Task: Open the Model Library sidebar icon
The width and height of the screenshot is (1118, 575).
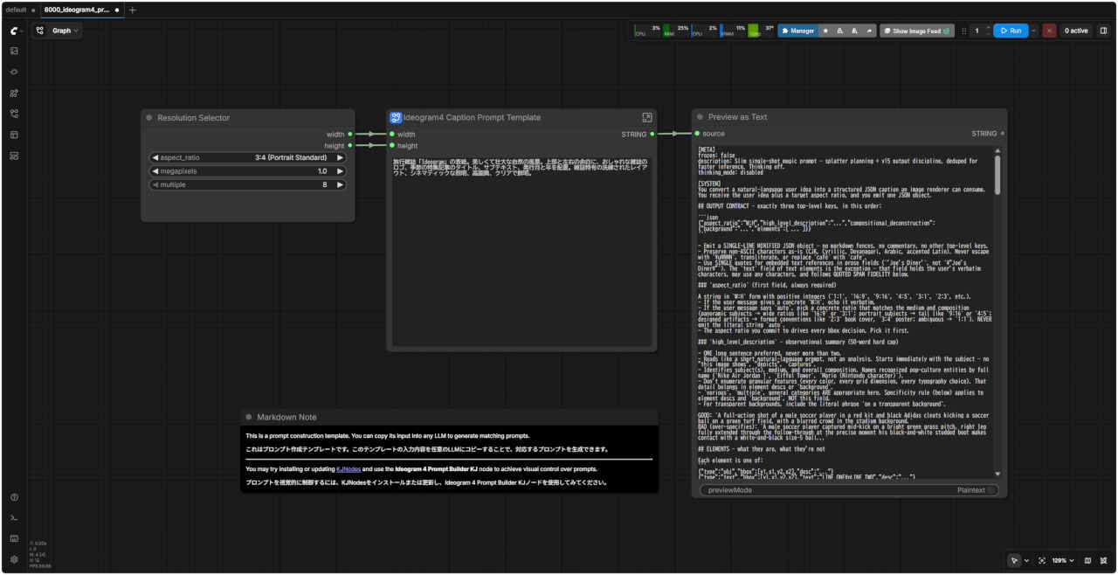Action: 14,93
